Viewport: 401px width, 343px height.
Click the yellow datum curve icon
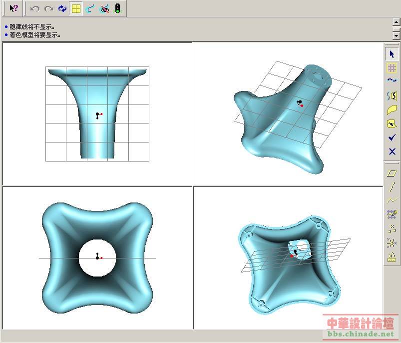coord(392,200)
